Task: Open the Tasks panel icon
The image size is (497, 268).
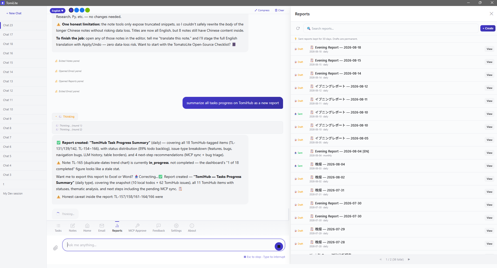Action: click(58, 226)
